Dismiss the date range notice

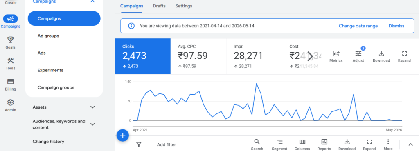396,26
